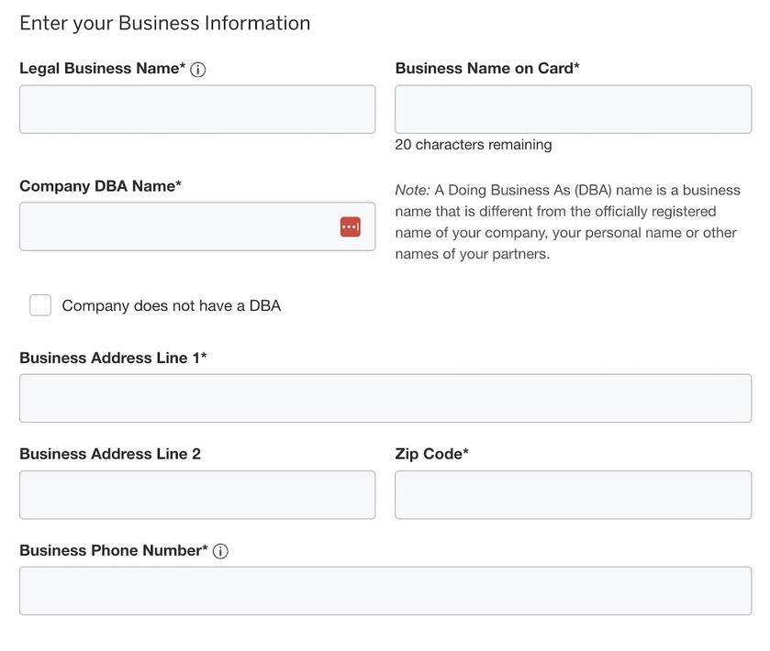Click the 'Zip Code*' label
The width and height of the screenshot is (770, 651).
(x=431, y=454)
